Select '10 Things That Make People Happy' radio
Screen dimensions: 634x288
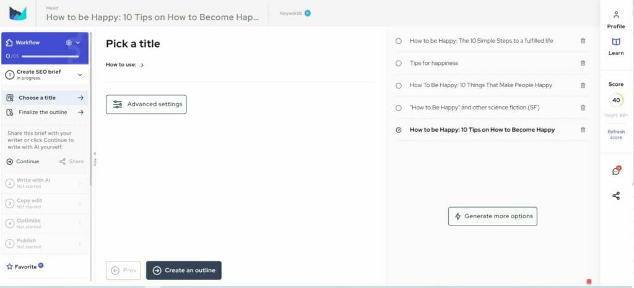[399, 85]
